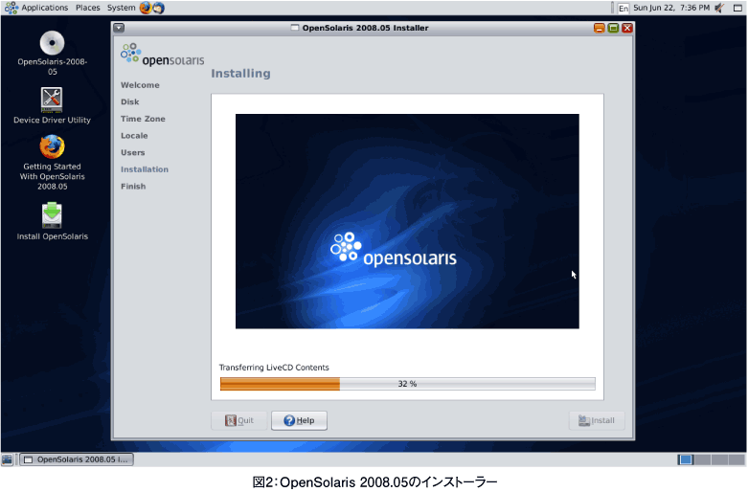Click the Thunderbird mail launcher in the top panel
The image size is (748, 492).
158,8
